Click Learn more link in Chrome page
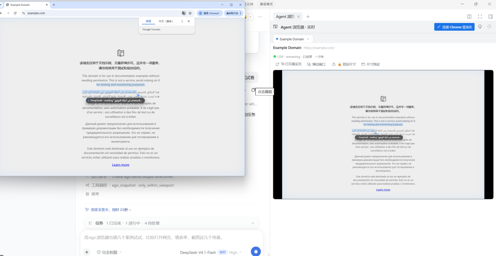The height and width of the screenshot is (256, 496). (120, 165)
